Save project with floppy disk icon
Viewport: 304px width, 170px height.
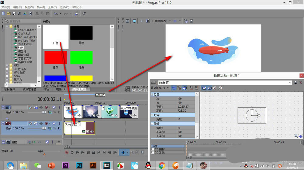pos(14,14)
